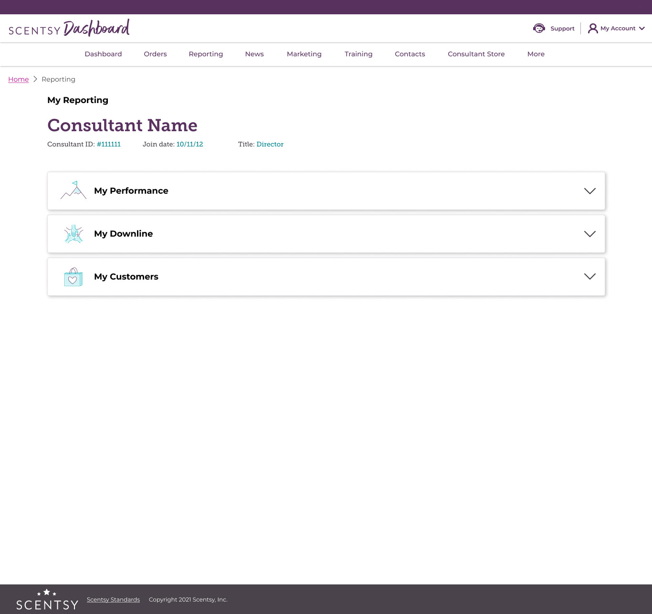
Task: Select the Reporting nav item
Action: (206, 54)
